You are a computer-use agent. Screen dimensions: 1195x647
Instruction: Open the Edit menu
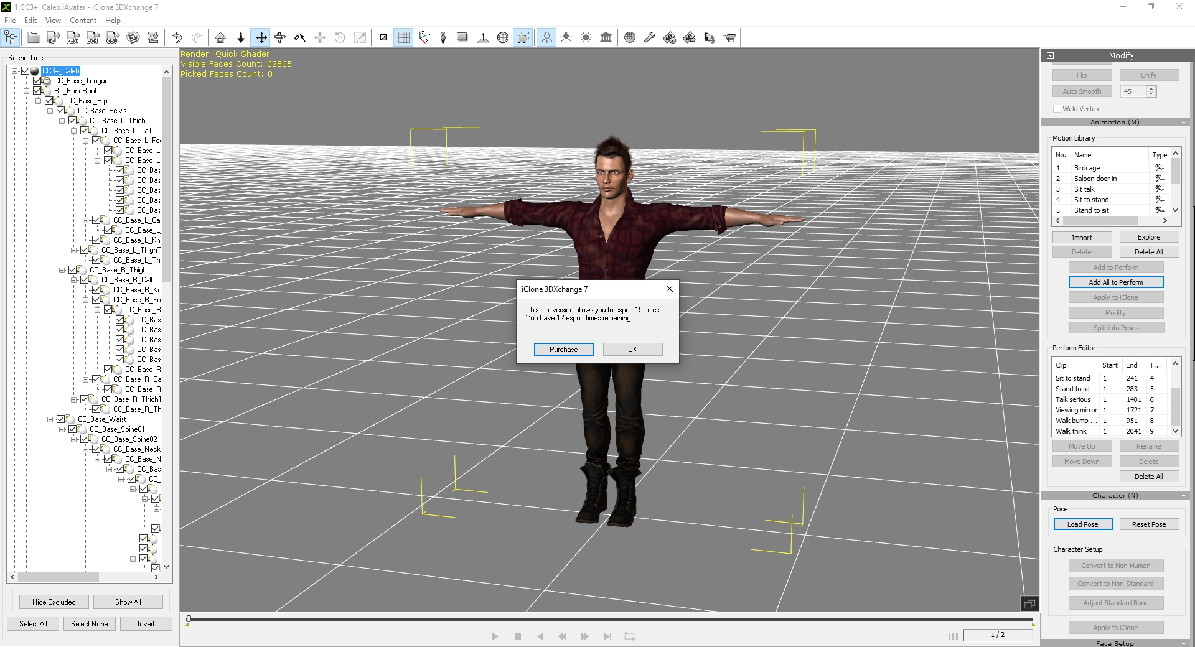(30, 21)
